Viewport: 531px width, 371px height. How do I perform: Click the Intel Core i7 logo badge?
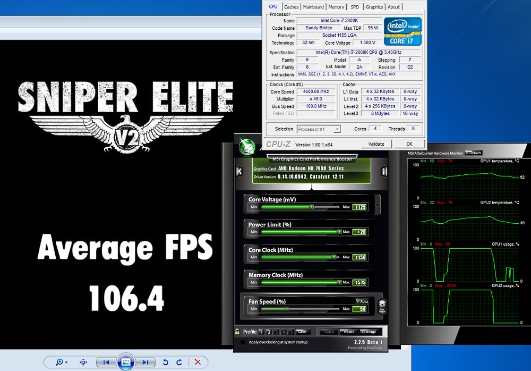402,31
